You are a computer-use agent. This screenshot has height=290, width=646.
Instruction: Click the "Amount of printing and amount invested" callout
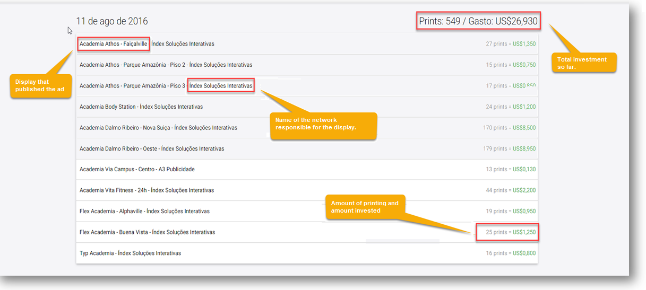point(366,207)
